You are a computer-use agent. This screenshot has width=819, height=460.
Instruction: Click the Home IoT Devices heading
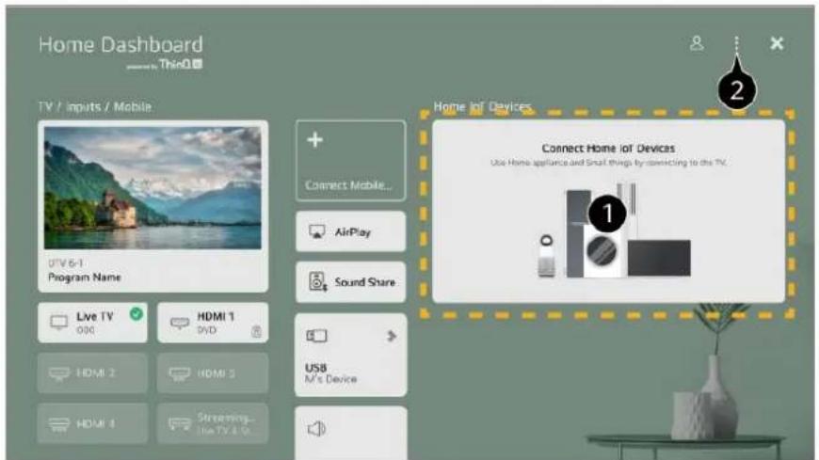482,106
